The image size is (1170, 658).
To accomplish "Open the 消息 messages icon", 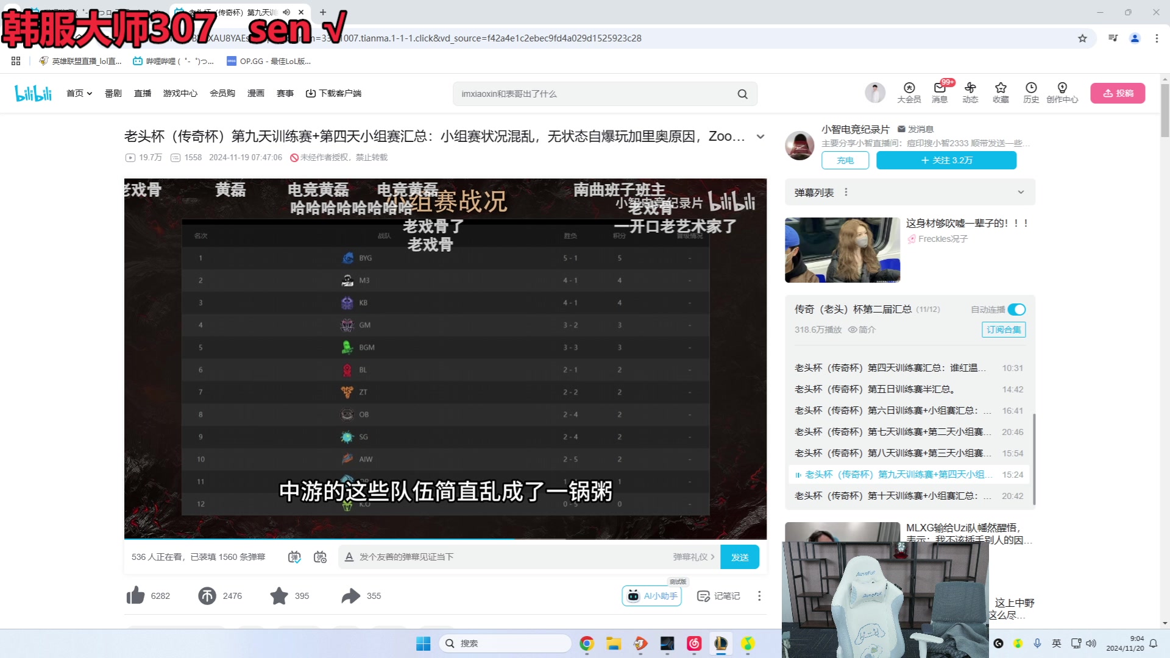I will (x=940, y=93).
